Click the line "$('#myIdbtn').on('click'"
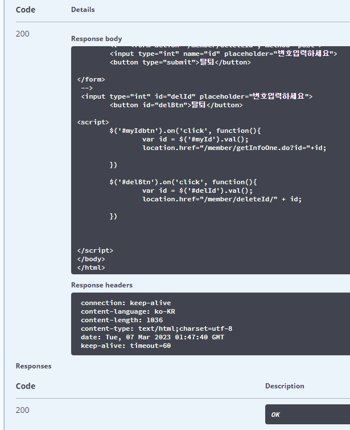 (186, 131)
